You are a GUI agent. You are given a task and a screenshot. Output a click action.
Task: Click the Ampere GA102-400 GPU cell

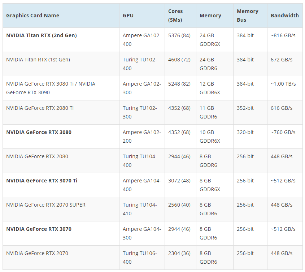click(x=142, y=40)
